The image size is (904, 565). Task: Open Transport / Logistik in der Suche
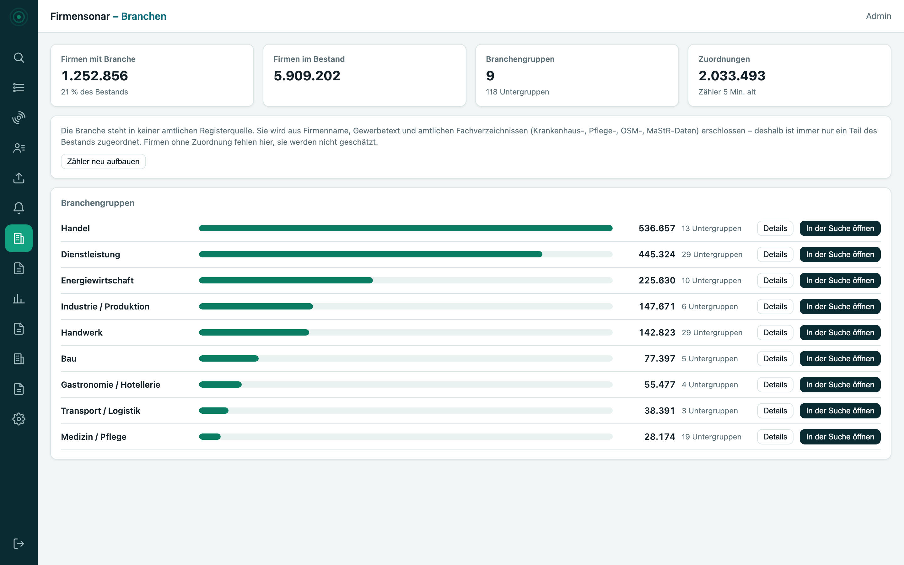click(x=840, y=411)
